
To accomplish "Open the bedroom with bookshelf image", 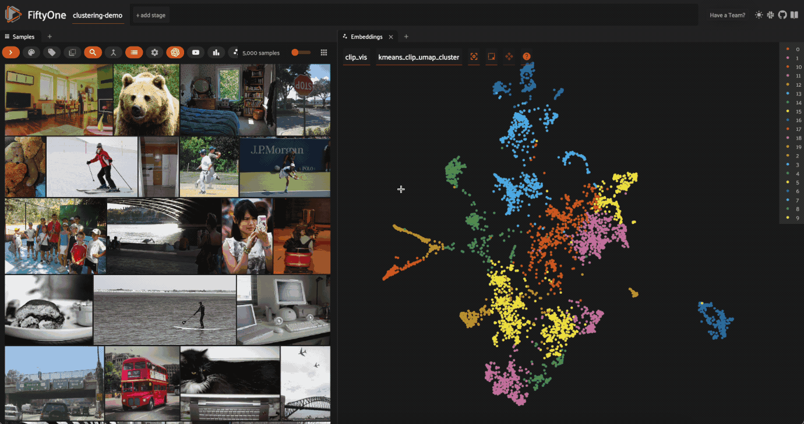I will click(228, 99).
